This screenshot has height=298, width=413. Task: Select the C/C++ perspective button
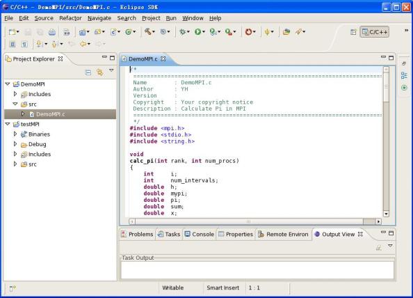tap(375, 32)
